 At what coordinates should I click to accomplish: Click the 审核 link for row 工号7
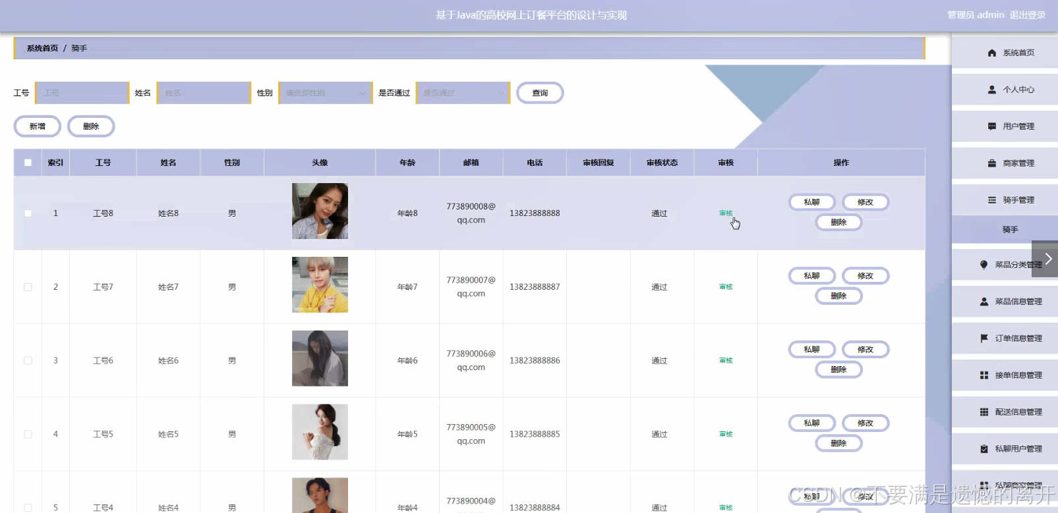pyautogui.click(x=726, y=287)
